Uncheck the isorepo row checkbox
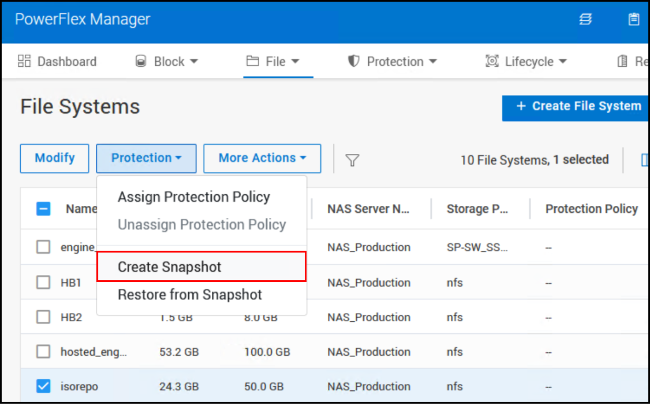 tap(43, 386)
